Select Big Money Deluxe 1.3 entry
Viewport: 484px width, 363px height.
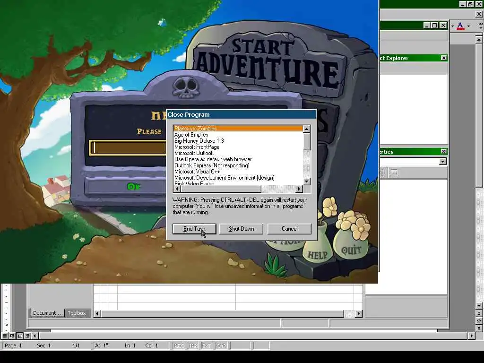point(238,141)
